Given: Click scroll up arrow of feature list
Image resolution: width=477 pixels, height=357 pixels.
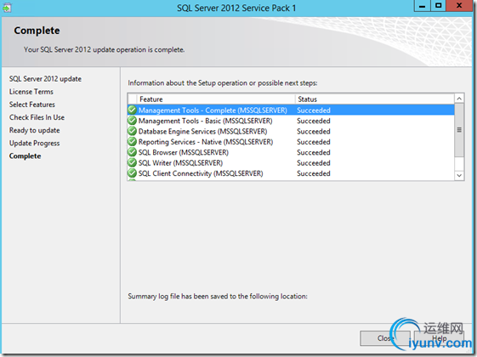Looking at the screenshot, I should point(459,99).
